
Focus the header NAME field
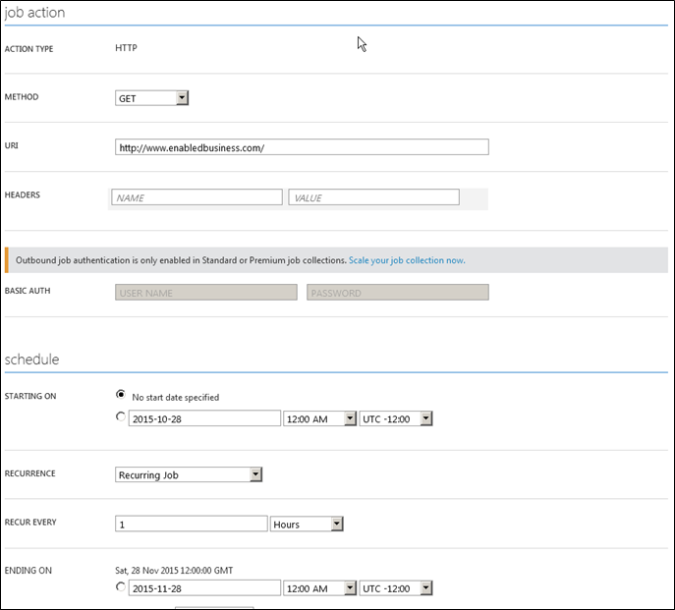pyautogui.click(x=197, y=197)
